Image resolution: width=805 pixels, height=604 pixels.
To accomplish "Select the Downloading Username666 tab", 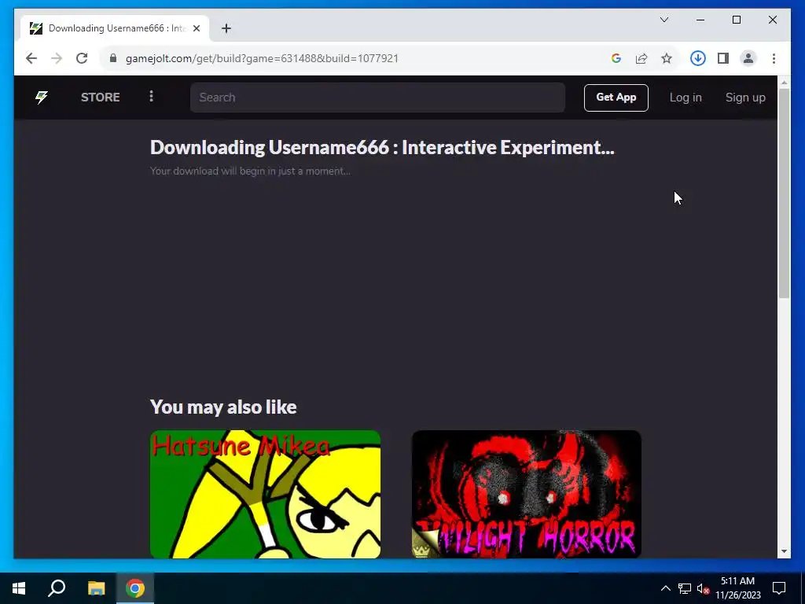I will (114, 28).
